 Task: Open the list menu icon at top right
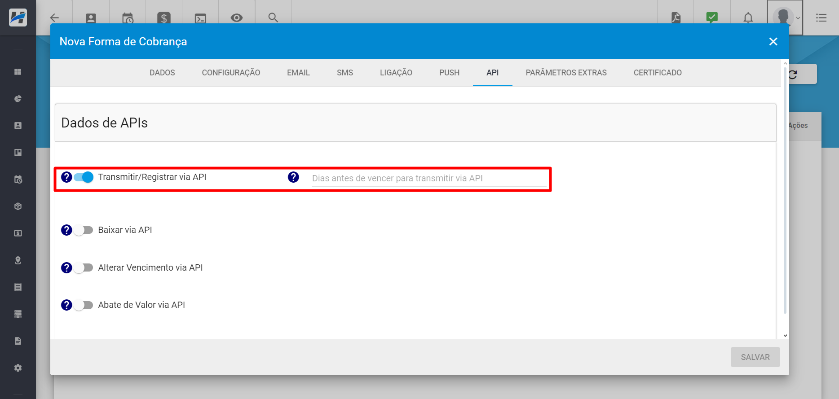point(821,18)
